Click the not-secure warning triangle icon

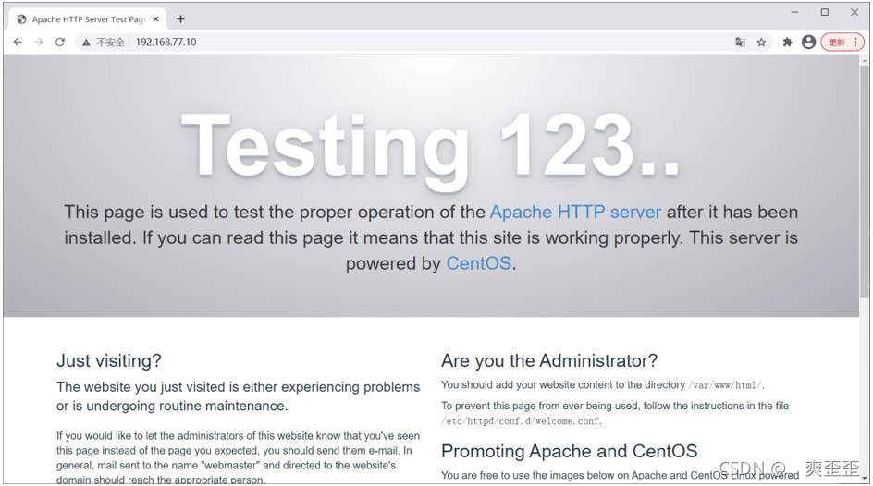coord(86,43)
